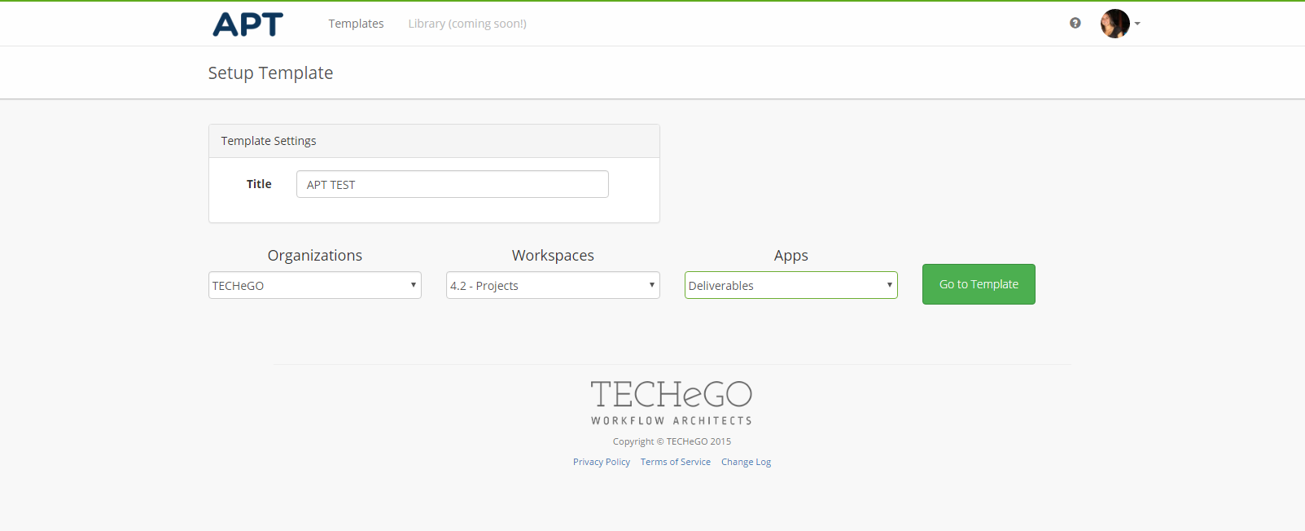
Task: View the Change Log link
Action: pyautogui.click(x=746, y=462)
